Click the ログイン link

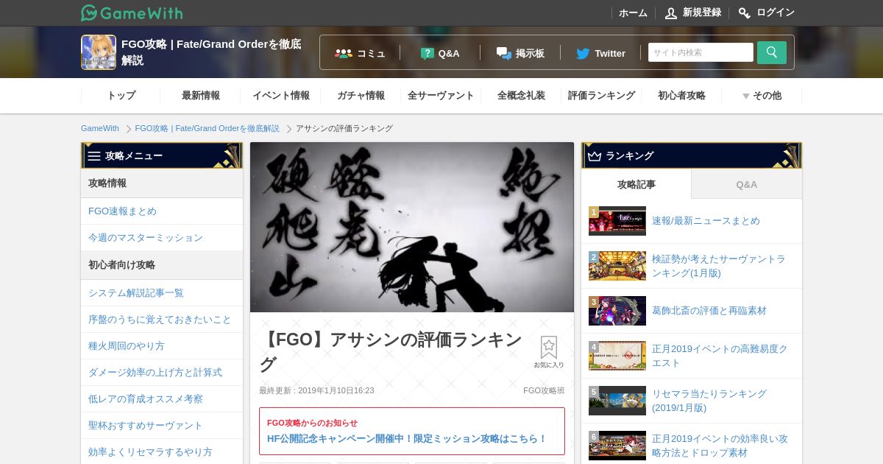point(776,13)
